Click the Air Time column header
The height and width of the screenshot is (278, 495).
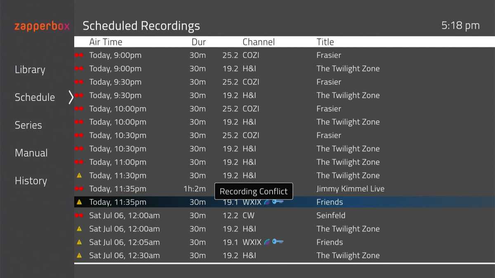point(106,42)
